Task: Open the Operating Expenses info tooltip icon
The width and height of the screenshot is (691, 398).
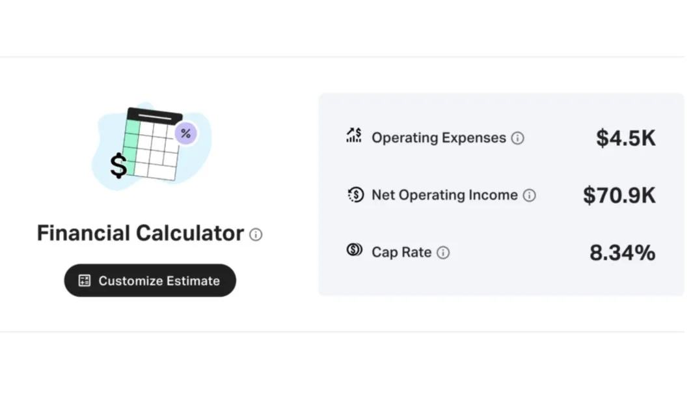Action: click(517, 138)
